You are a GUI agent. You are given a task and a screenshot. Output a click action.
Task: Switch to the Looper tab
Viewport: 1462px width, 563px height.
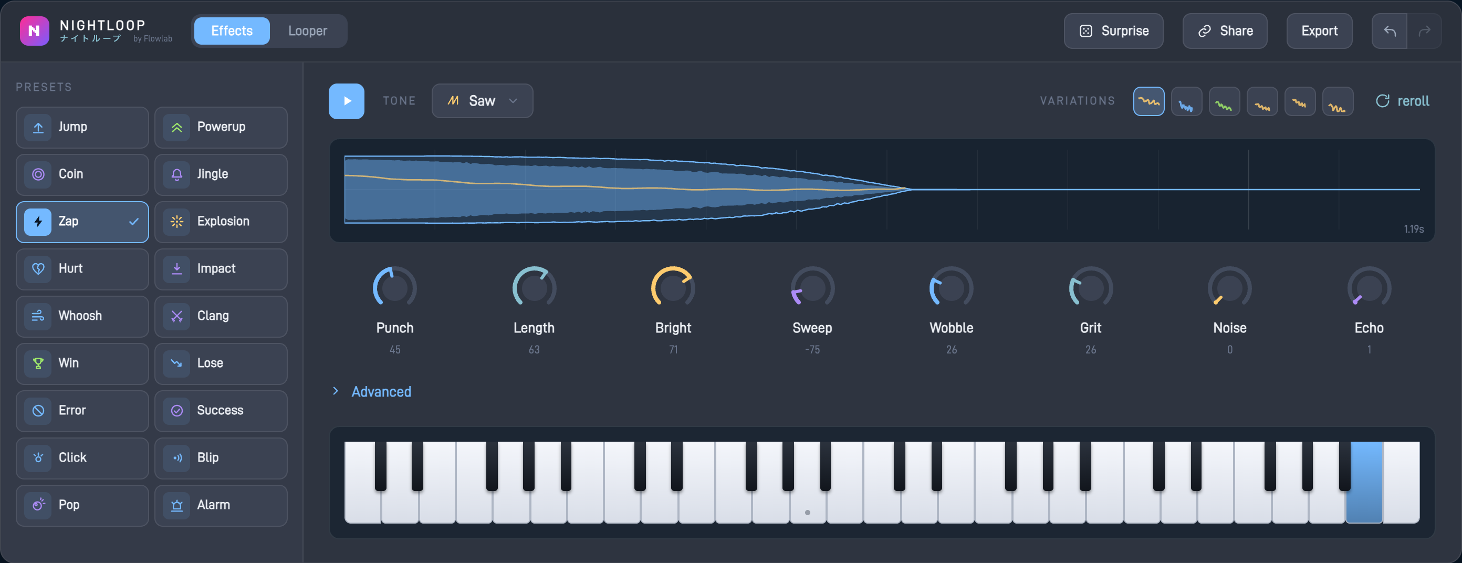[x=308, y=30]
